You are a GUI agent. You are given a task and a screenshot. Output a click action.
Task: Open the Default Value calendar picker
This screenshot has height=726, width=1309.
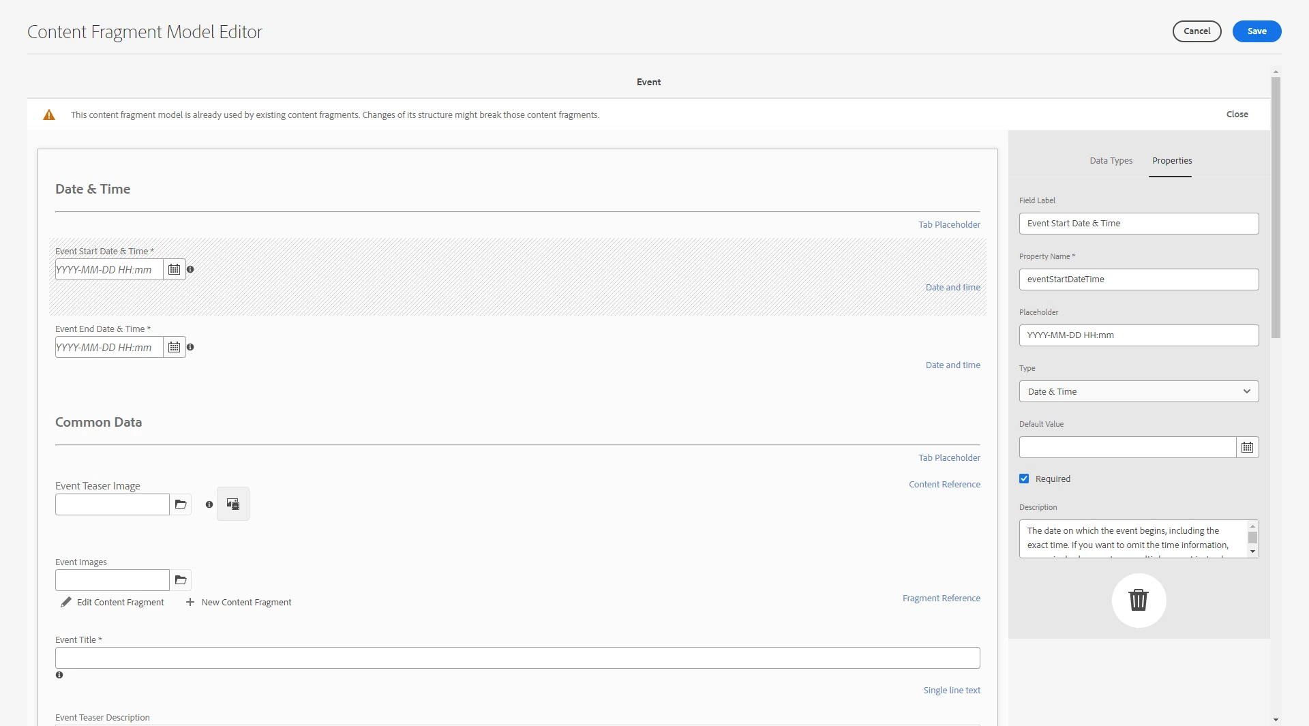tap(1247, 447)
